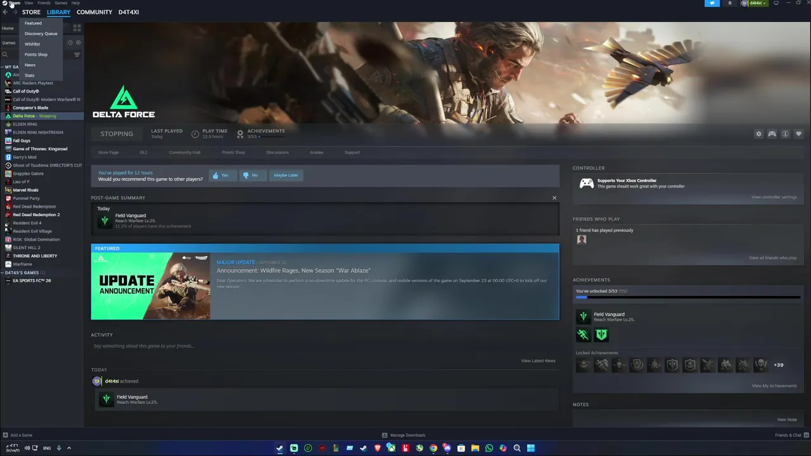
Task: Go back with the back arrow
Action: [x=5, y=12]
